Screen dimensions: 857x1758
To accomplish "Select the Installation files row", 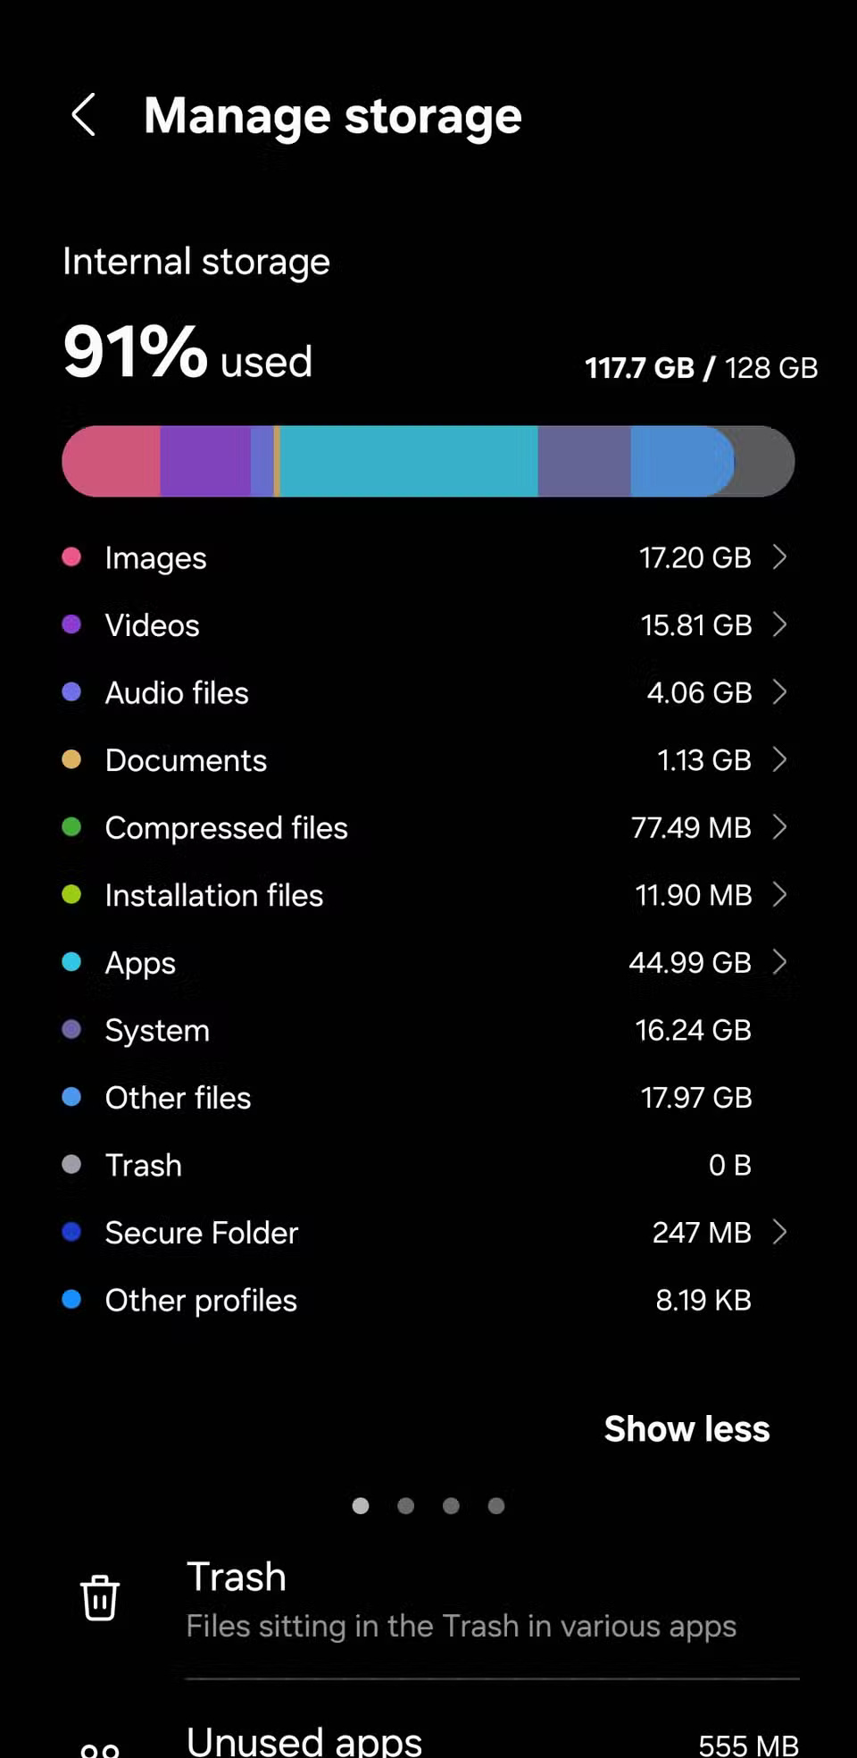I will coord(214,895).
